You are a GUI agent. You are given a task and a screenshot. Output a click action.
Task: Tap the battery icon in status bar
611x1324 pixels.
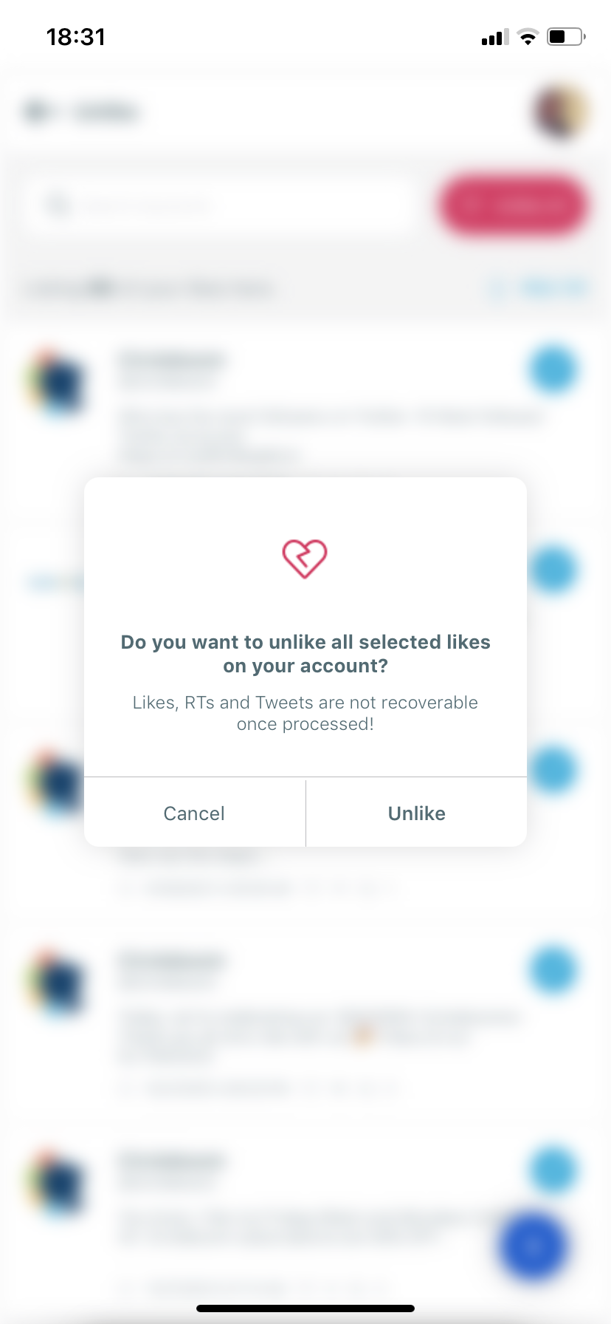(x=567, y=36)
